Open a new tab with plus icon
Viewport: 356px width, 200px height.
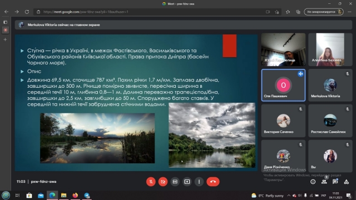(x=6, y=39)
